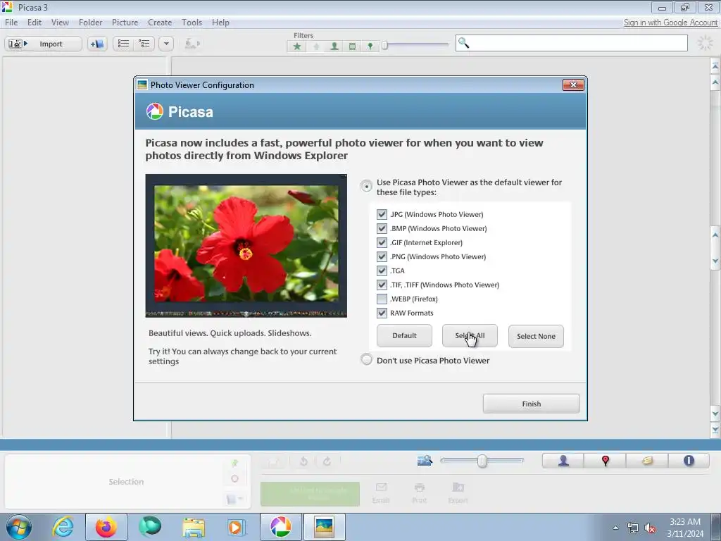The width and height of the screenshot is (721, 541).
Task: Click the movies only filter icon
Action: click(352, 46)
